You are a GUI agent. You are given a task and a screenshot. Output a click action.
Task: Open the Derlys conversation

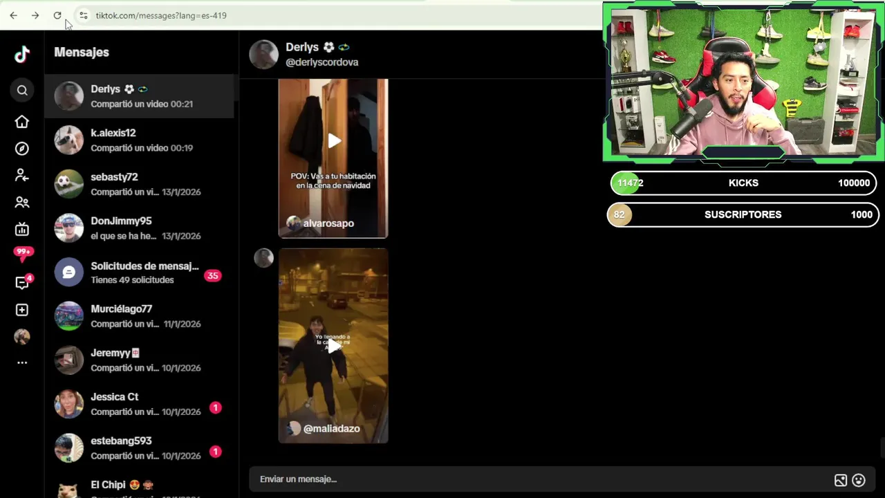pos(141,96)
